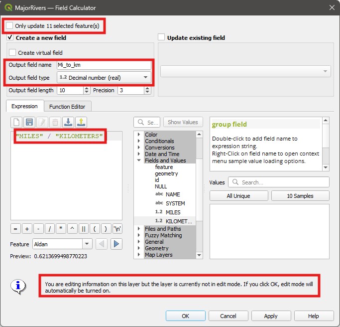Click the export user expressions icon

[81, 122]
